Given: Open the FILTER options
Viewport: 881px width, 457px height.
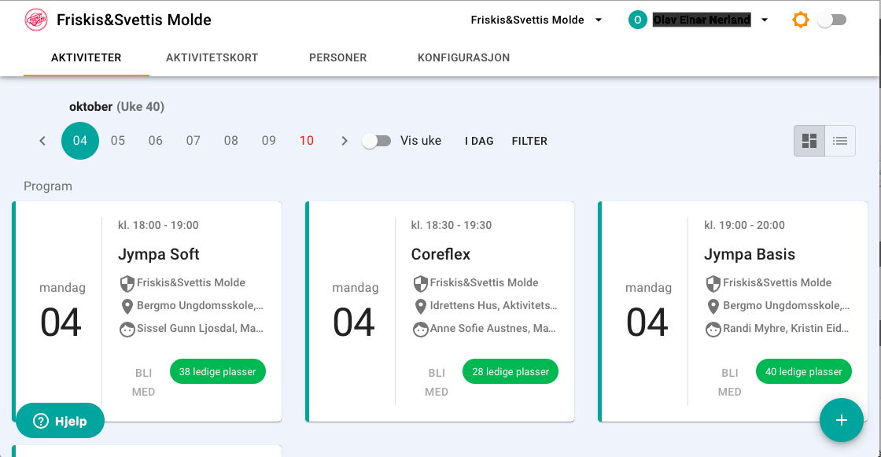Looking at the screenshot, I should click(529, 141).
